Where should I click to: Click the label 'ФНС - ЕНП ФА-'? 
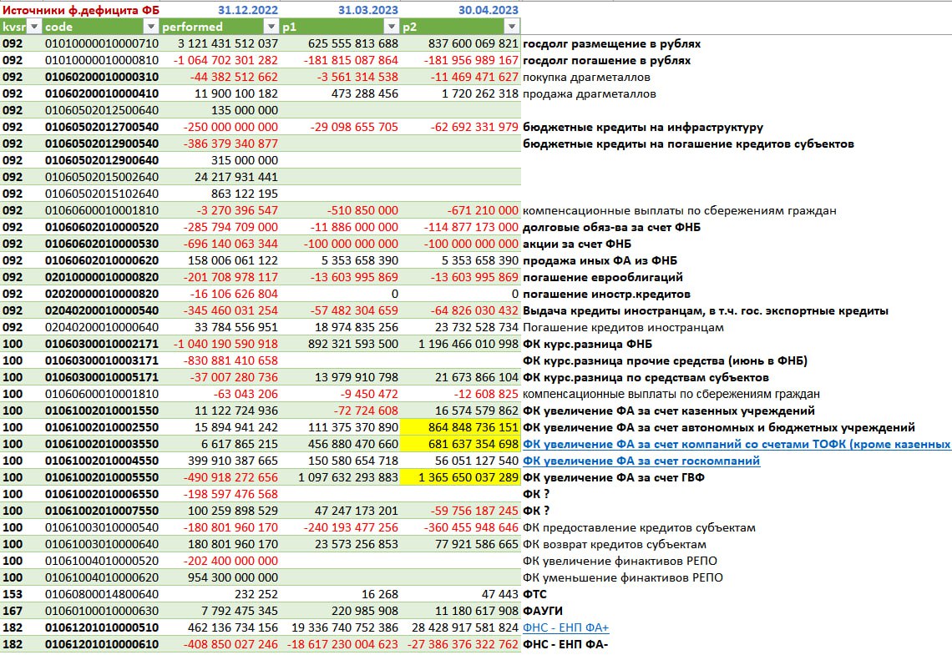point(565,644)
